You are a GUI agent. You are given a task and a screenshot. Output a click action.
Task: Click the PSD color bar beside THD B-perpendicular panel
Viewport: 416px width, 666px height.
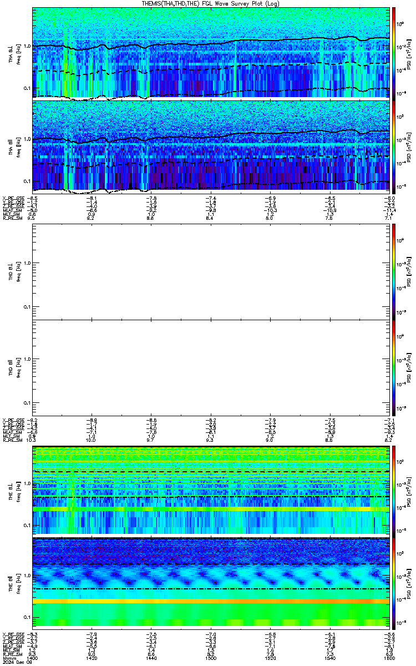point(394,271)
